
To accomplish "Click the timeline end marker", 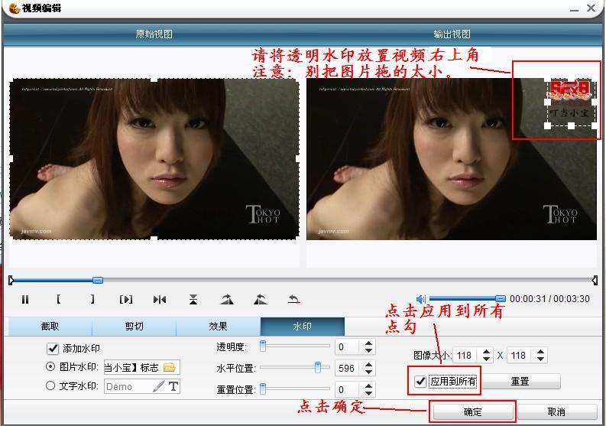I will (595, 280).
